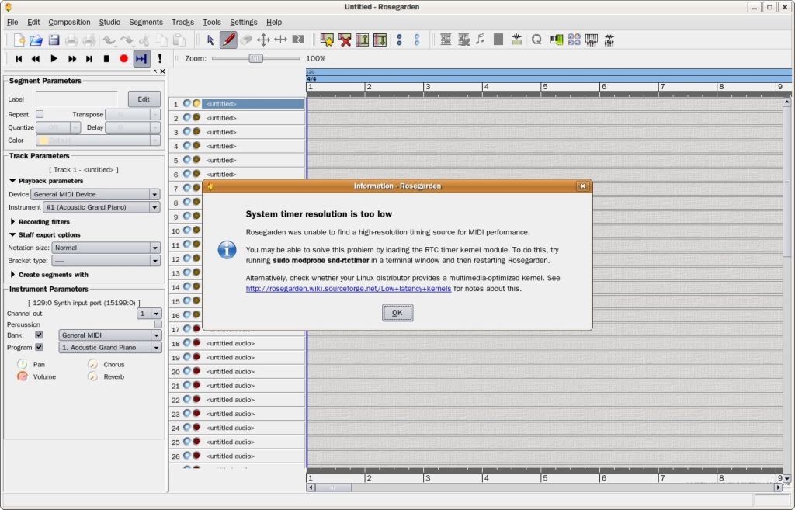
Task: Click the Volume rotary knob
Action: point(23,376)
